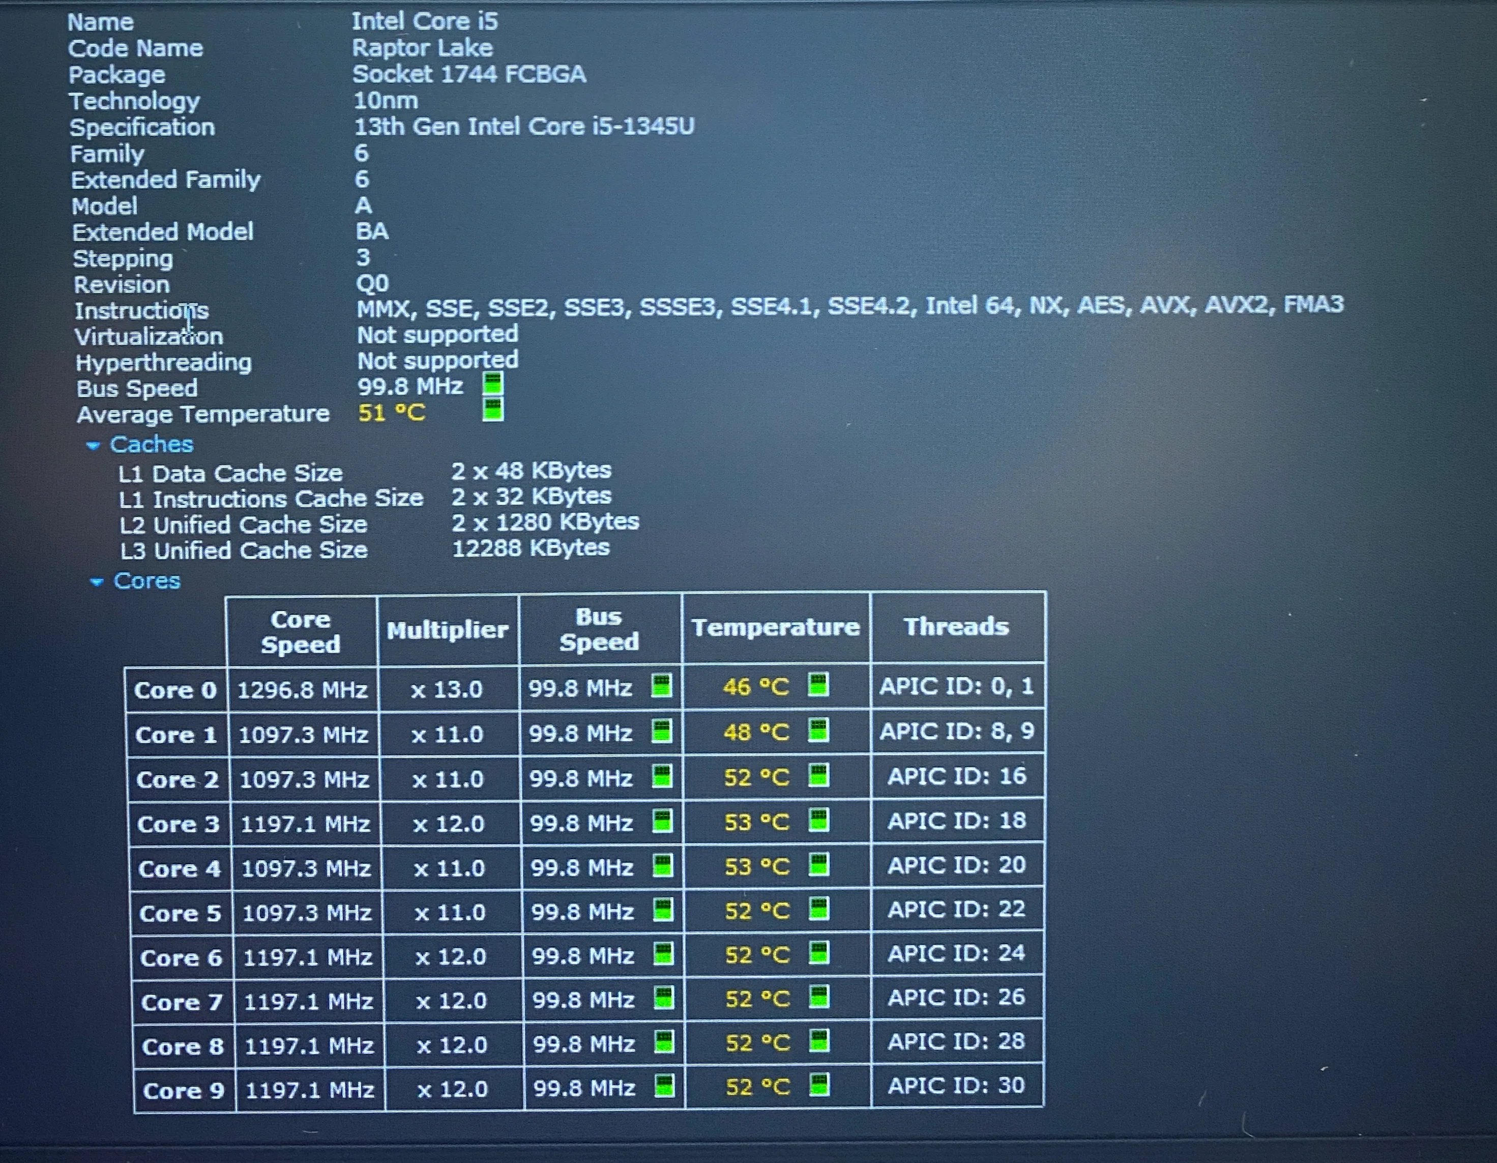Click the green icon beside Core 0 temperature

coord(818,684)
